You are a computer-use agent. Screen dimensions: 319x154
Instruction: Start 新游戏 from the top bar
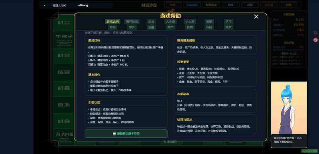[x=269, y=5]
